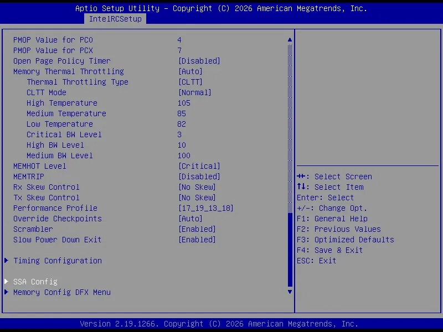Click the MEMHOT Level label

click(x=39, y=166)
